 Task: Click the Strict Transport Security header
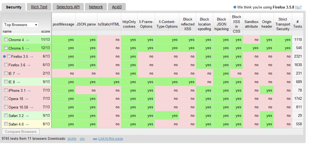[283, 24]
